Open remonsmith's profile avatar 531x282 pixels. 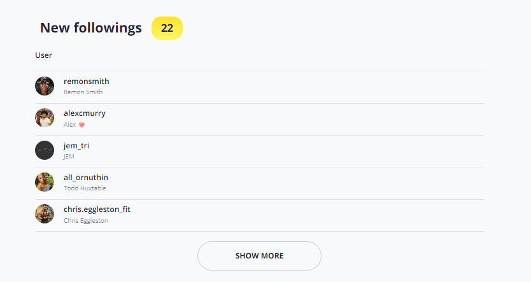pyautogui.click(x=45, y=86)
